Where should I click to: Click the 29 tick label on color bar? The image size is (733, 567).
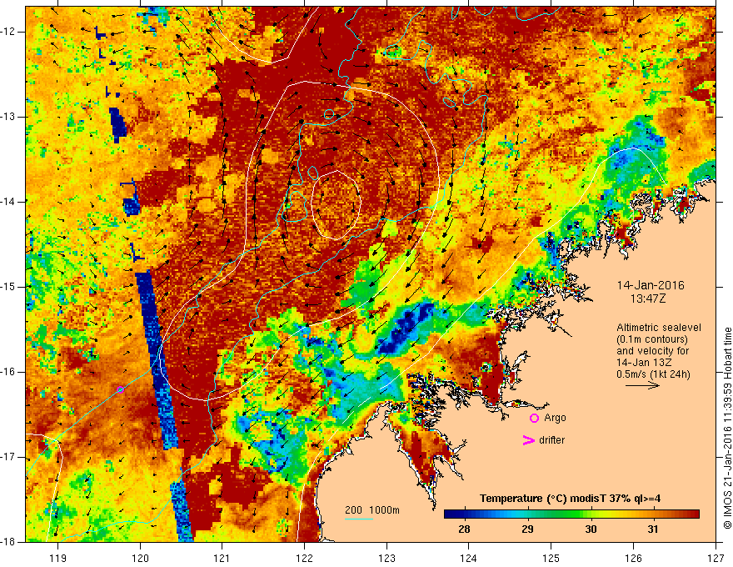[527, 529]
